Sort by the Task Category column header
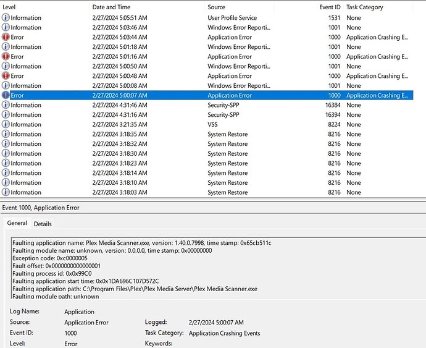 [x=365, y=7]
